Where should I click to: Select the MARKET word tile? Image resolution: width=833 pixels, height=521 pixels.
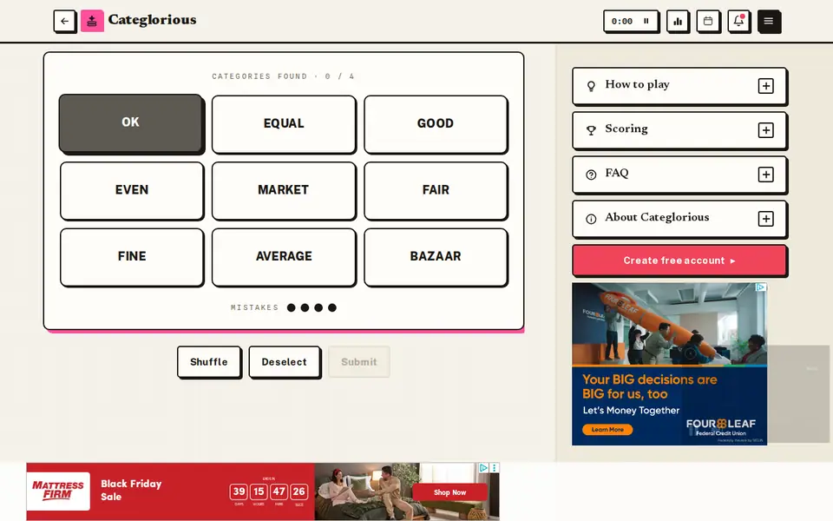pos(283,190)
